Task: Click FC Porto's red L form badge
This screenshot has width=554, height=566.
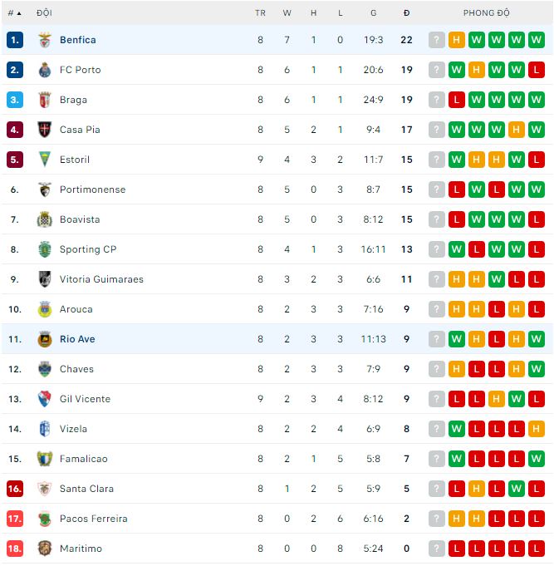Action: click(537, 70)
